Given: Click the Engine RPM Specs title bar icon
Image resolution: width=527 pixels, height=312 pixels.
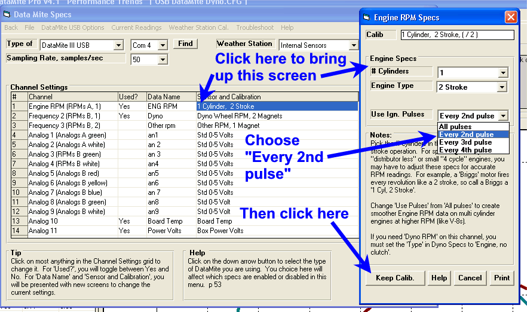Looking at the screenshot, I should point(367,17).
